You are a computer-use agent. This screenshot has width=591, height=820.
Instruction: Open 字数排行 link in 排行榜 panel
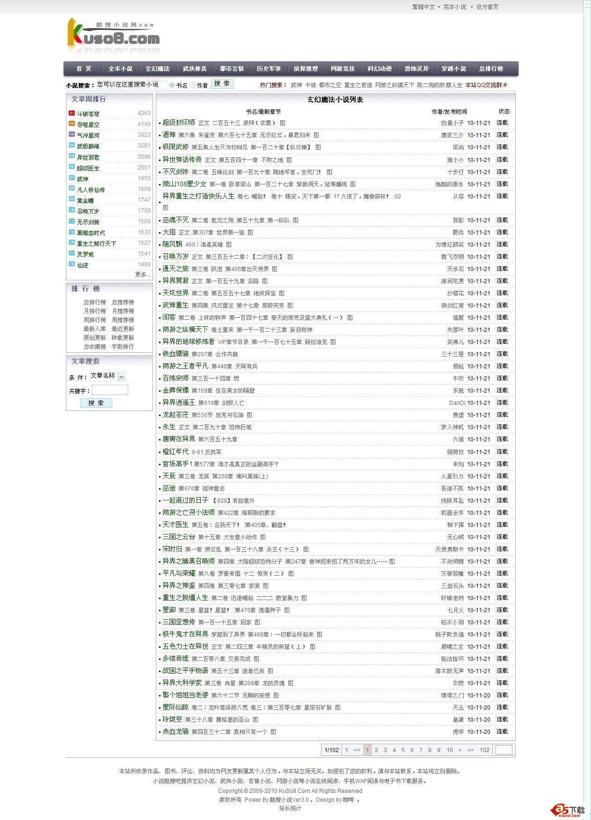point(123,347)
